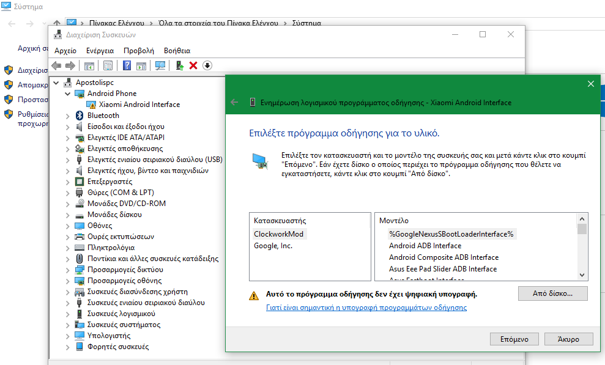
Task: Select Google, Inc. manufacturer
Action: 273,246
